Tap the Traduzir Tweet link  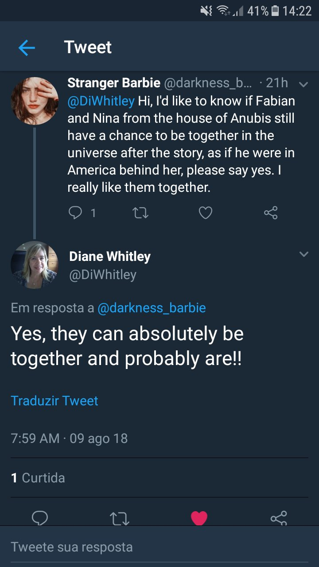pos(54,400)
